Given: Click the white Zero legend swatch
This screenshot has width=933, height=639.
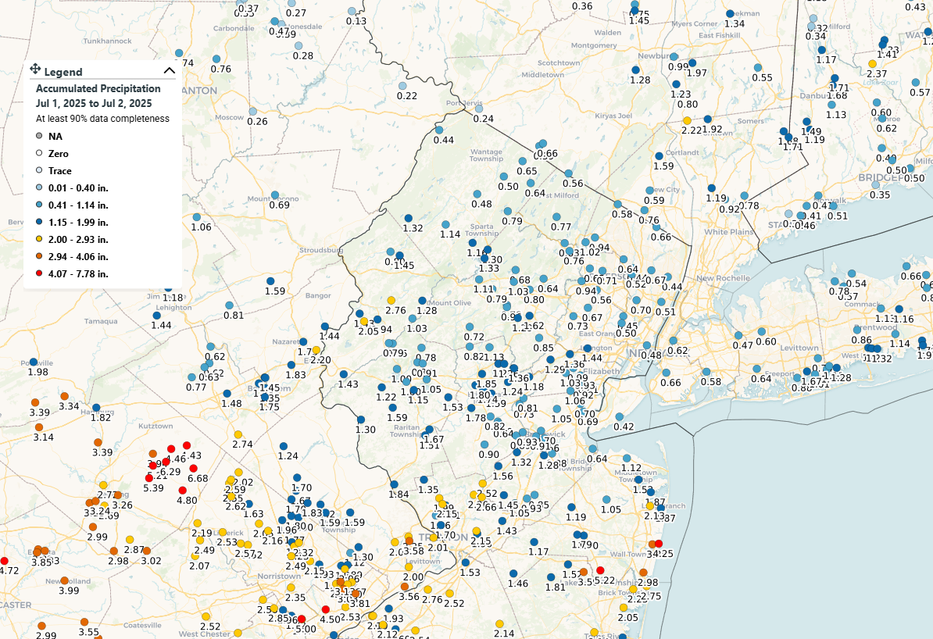Looking at the screenshot, I should [x=39, y=154].
